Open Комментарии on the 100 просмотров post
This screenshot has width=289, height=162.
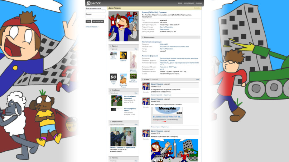pos(155,127)
